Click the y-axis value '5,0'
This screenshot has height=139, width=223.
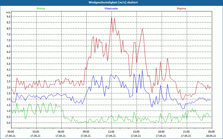coord(9,64)
